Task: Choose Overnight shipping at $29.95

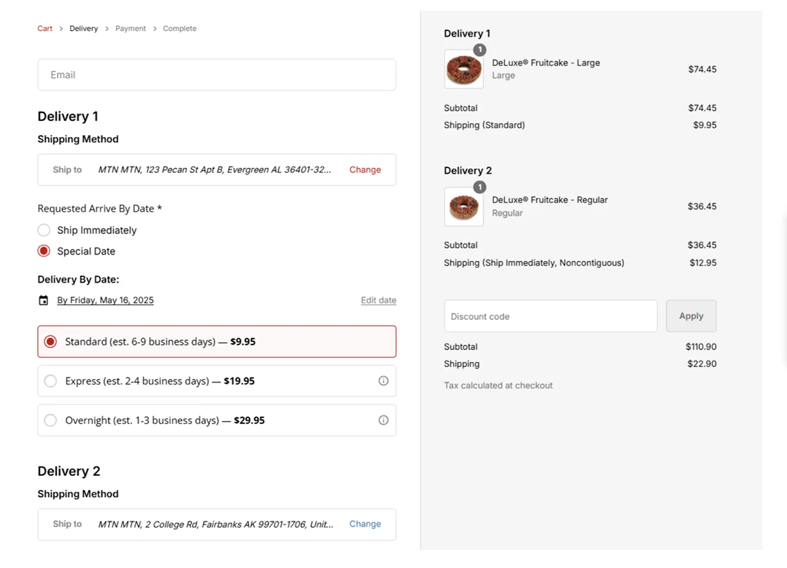Action: click(217, 420)
